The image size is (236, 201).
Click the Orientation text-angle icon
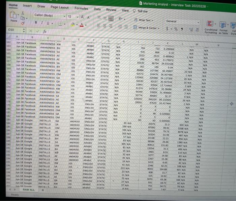(121, 19)
